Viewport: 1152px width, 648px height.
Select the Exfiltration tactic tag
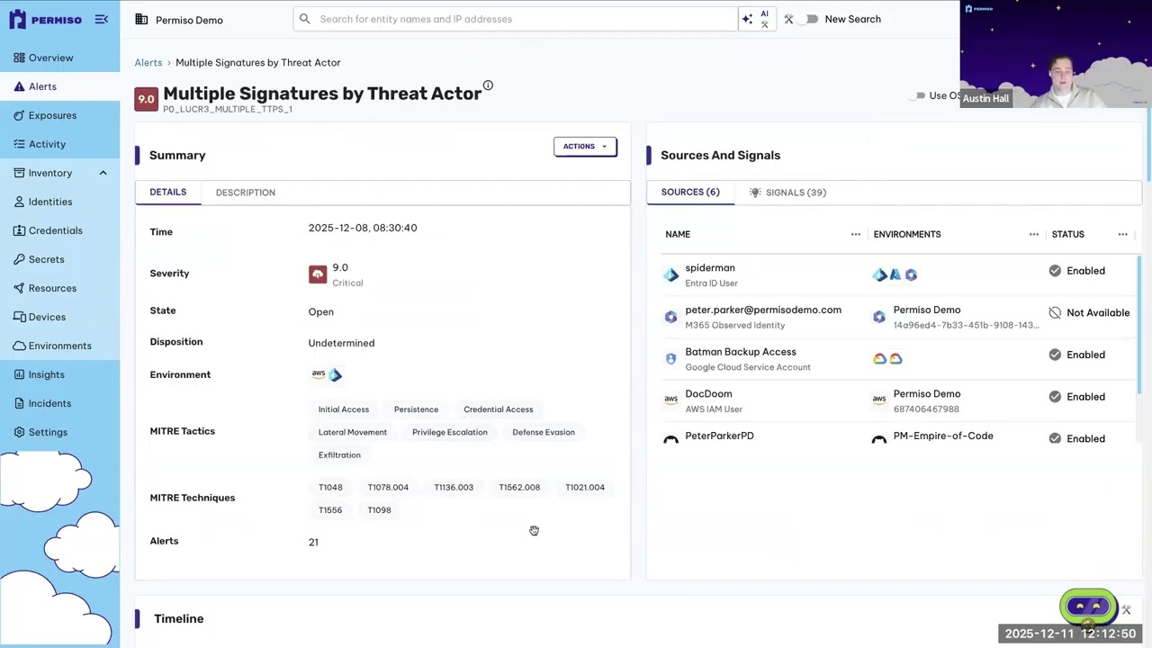(x=339, y=455)
